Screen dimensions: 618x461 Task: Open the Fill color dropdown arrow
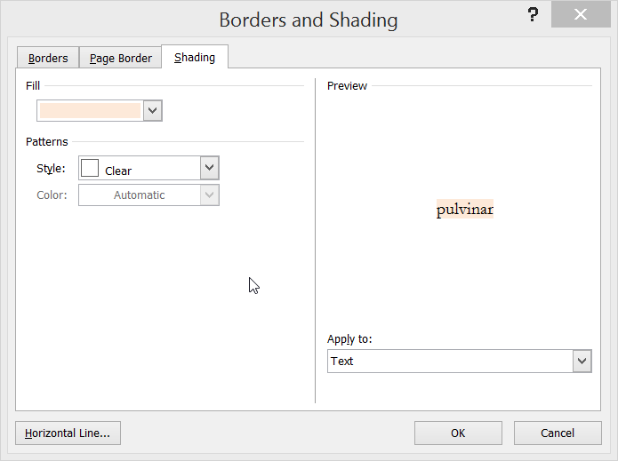(153, 111)
